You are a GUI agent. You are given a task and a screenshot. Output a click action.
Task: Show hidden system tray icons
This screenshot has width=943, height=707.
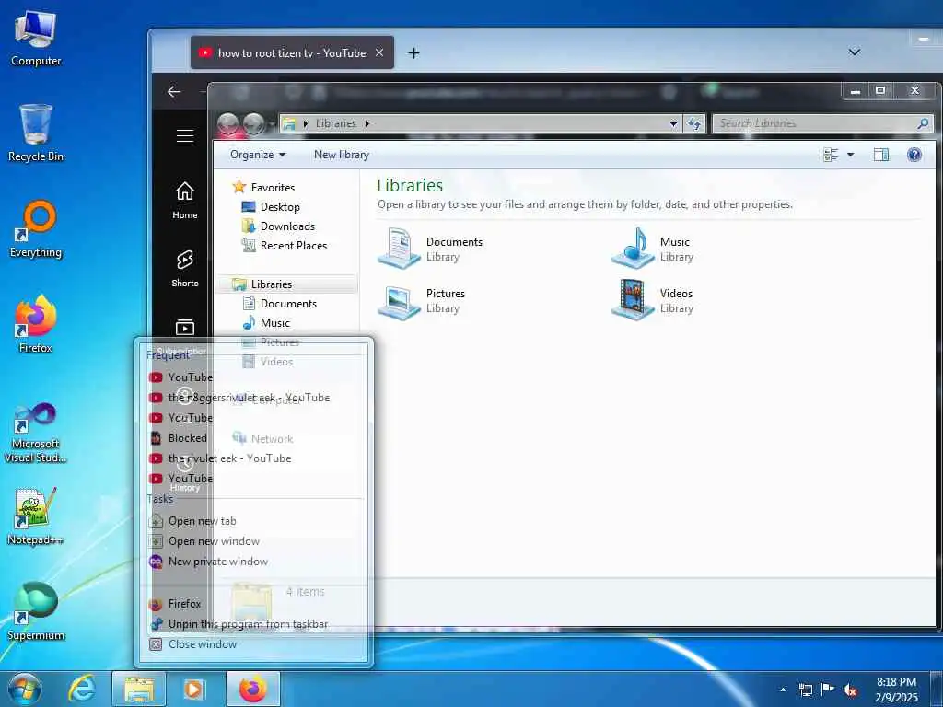coord(783,690)
